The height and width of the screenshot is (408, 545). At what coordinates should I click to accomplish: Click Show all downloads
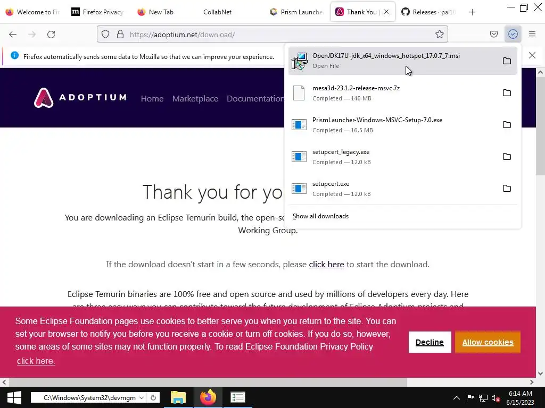(x=320, y=216)
